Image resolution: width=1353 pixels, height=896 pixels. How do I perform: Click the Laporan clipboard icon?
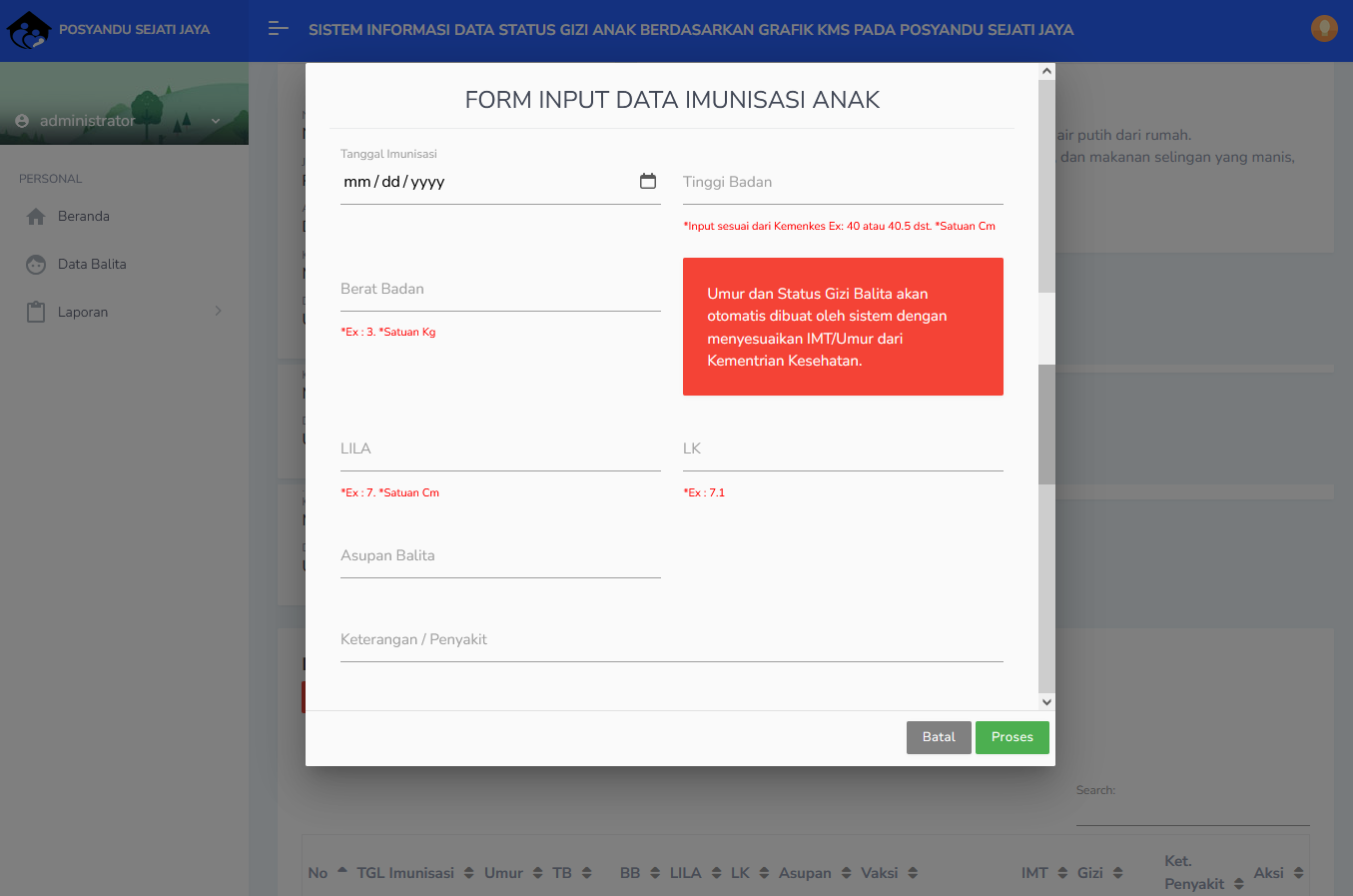tap(36, 313)
